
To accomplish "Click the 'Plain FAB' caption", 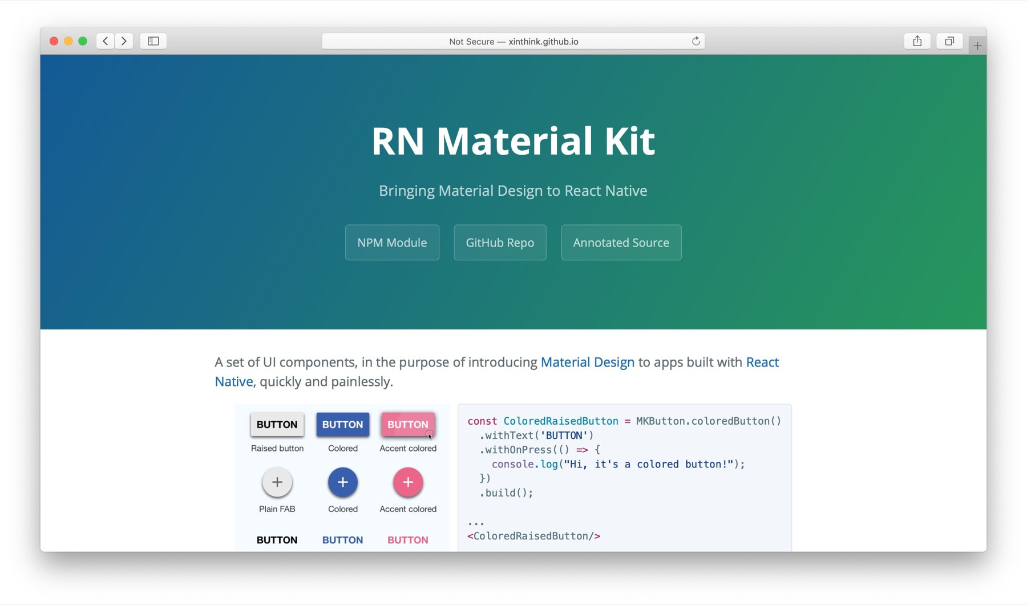I will click(x=277, y=509).
